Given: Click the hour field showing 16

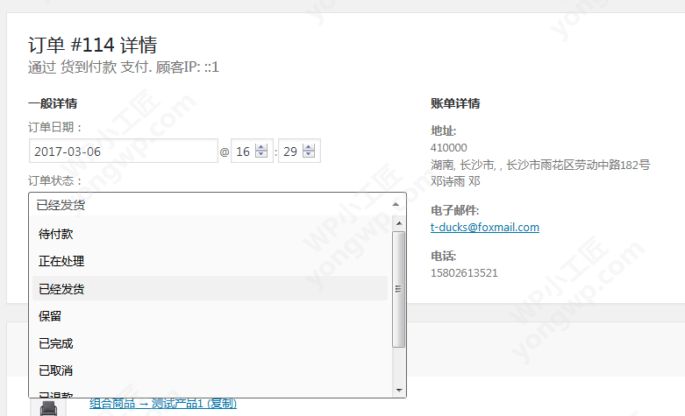Looking at the screenshot, I should point(242,152).
